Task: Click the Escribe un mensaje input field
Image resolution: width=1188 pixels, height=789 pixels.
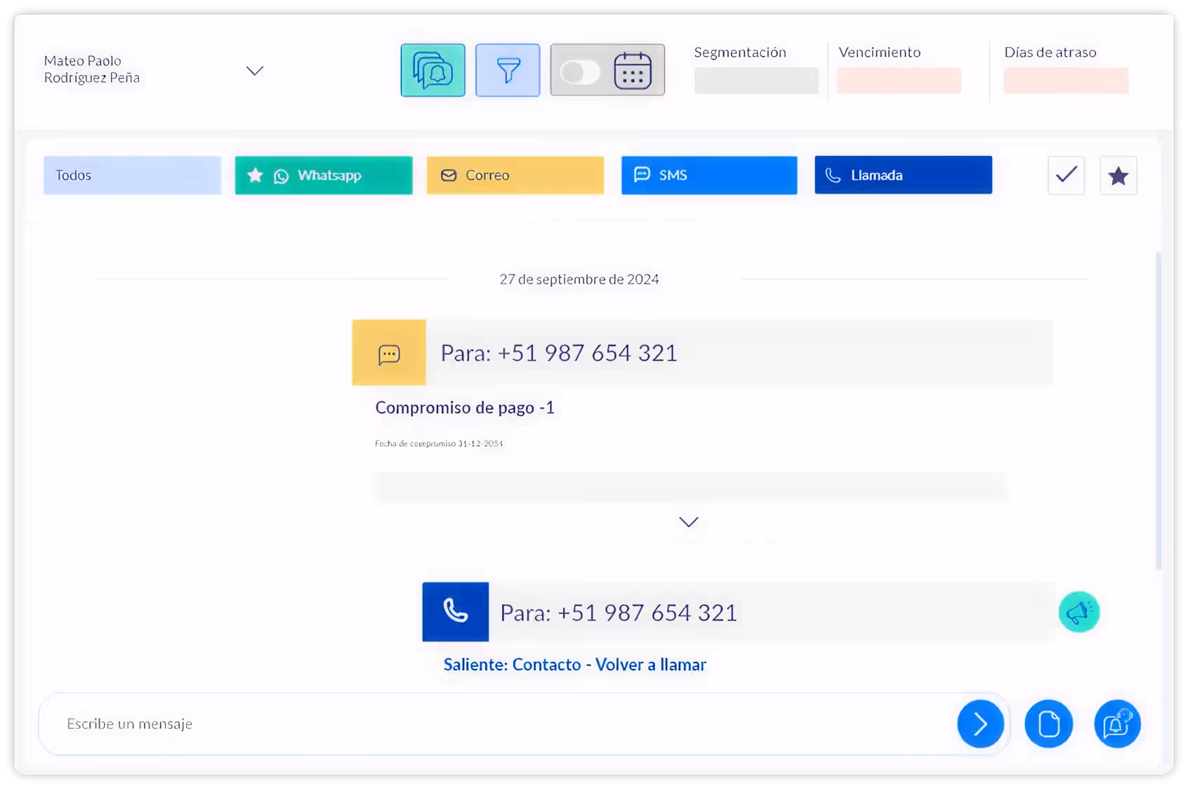Action: tap(491, 724)
